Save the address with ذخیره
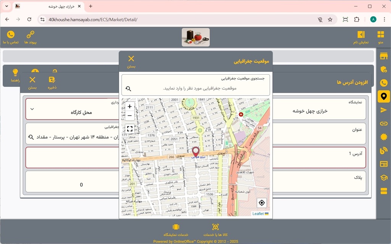The height and width of the screenshot is (244, 391). [x=52, y=82]
